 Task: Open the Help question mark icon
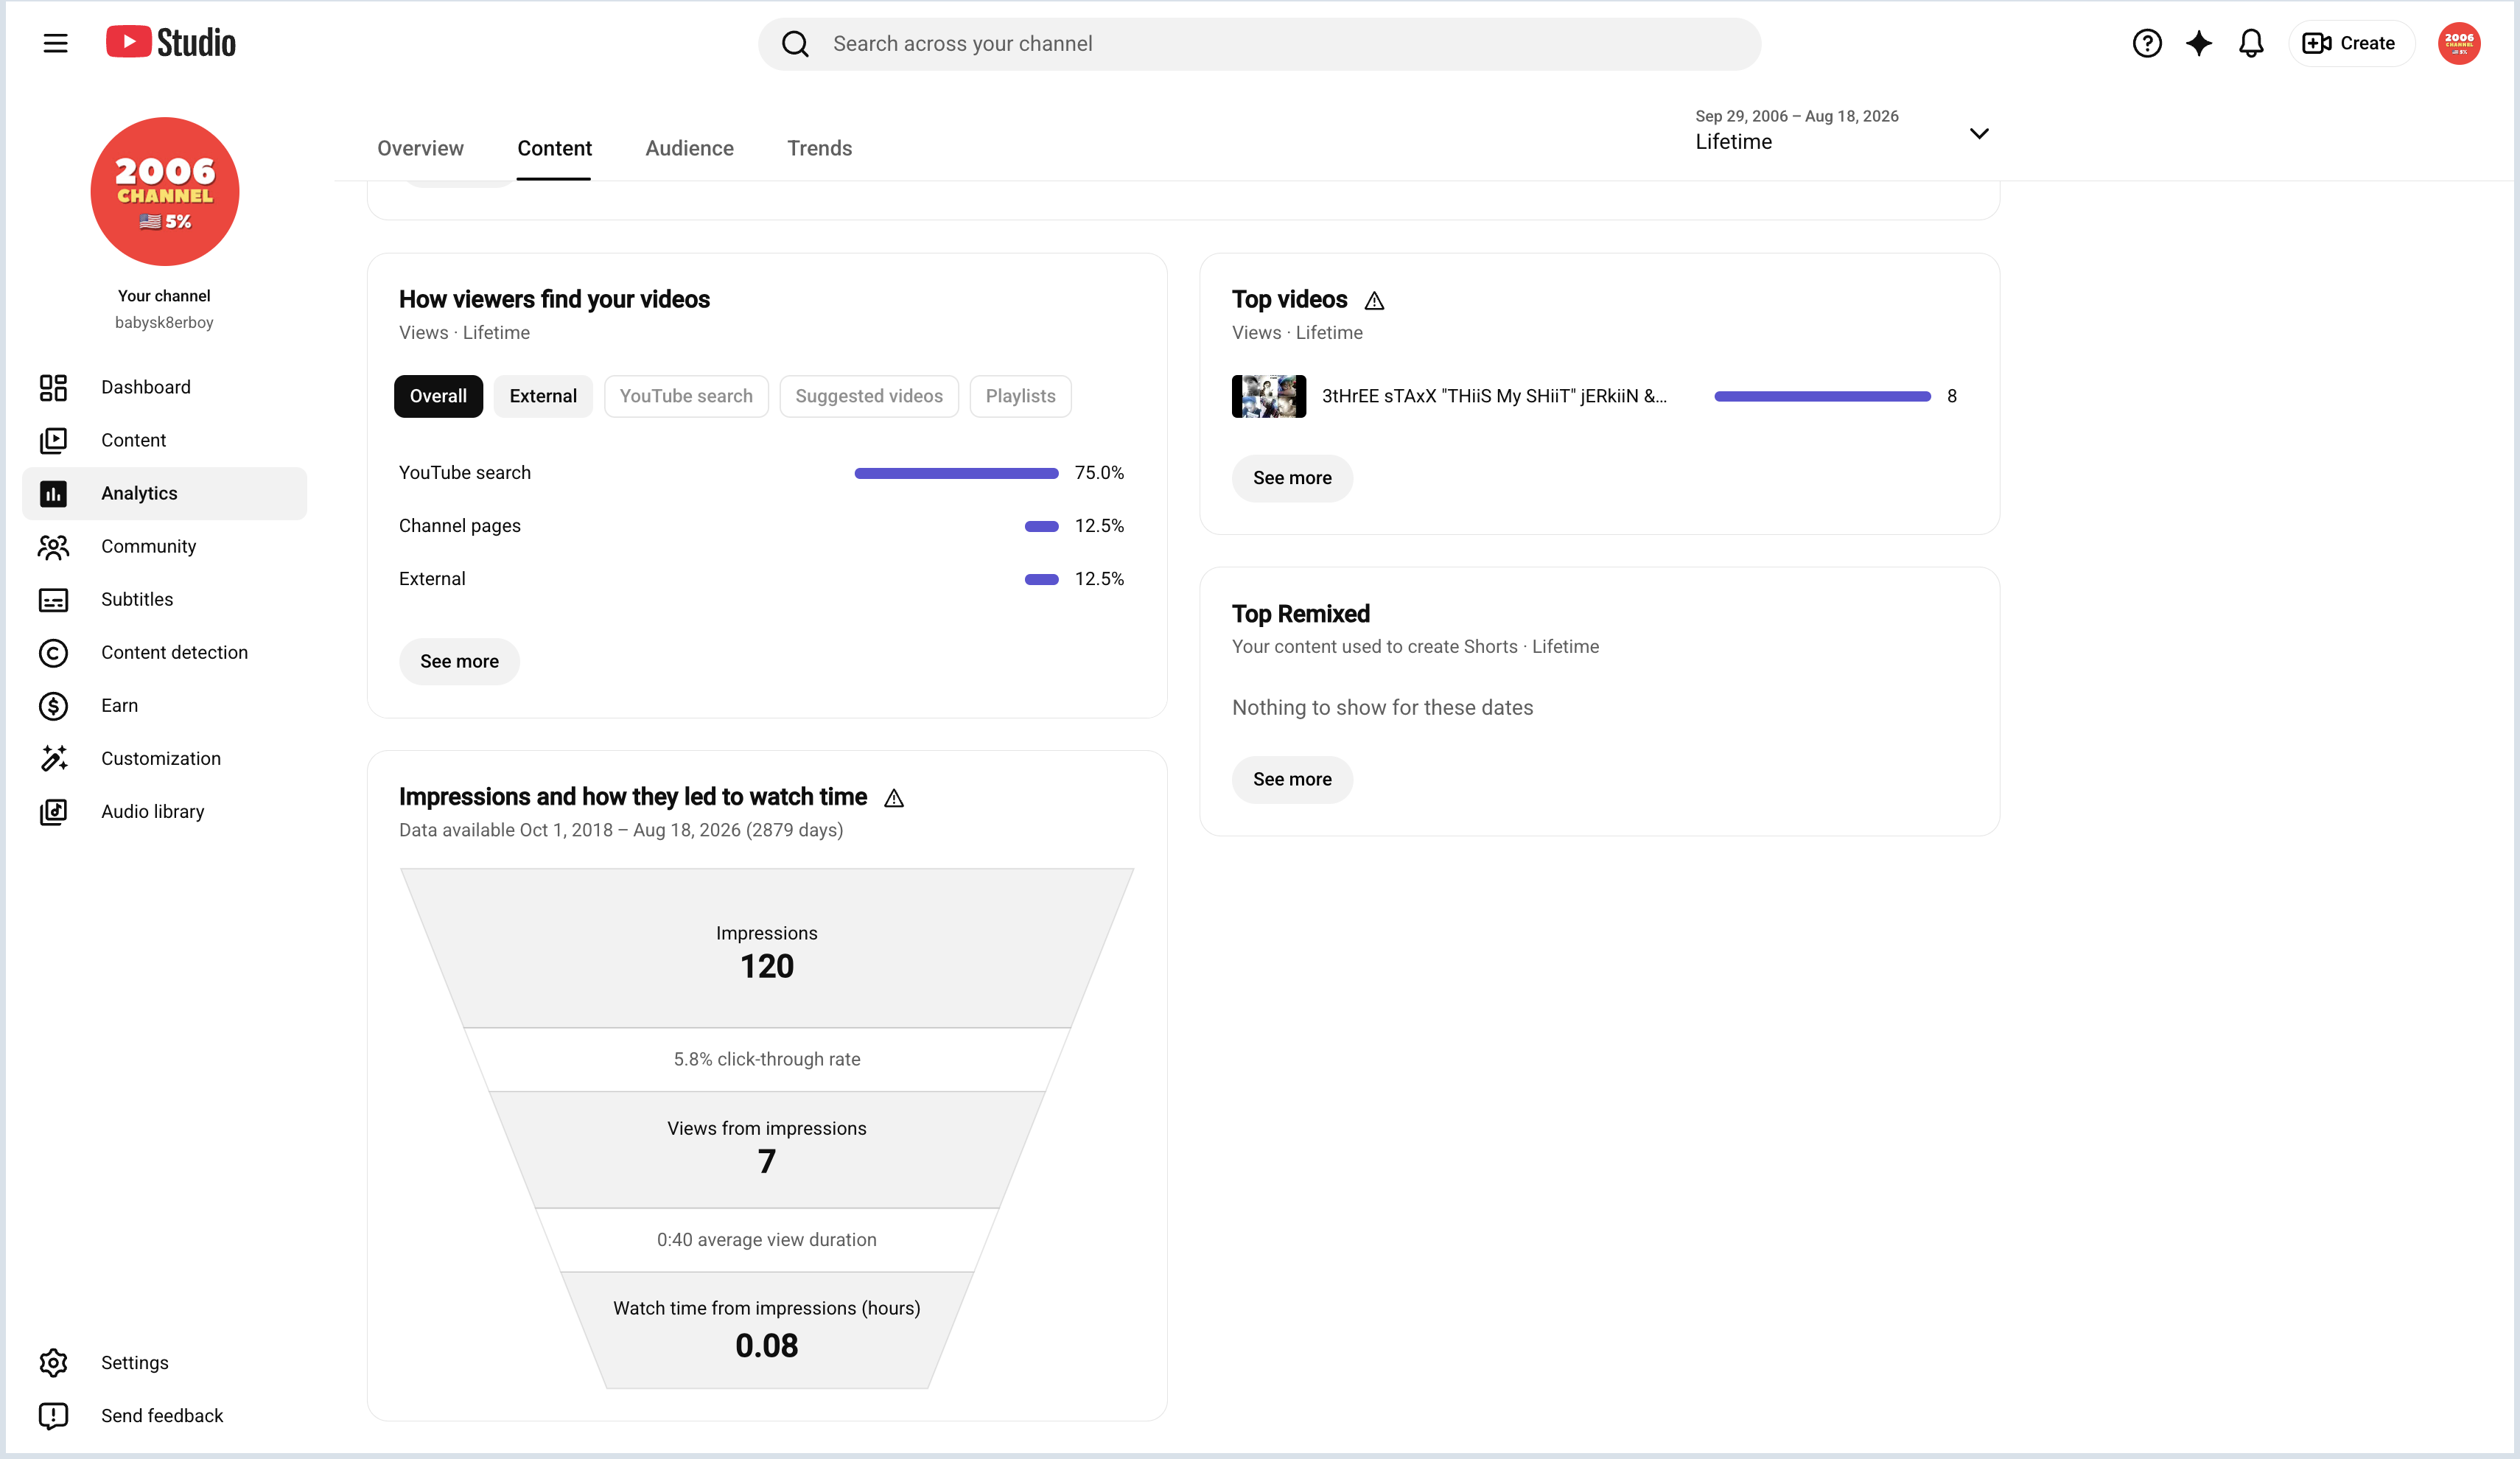[2147, 43]
